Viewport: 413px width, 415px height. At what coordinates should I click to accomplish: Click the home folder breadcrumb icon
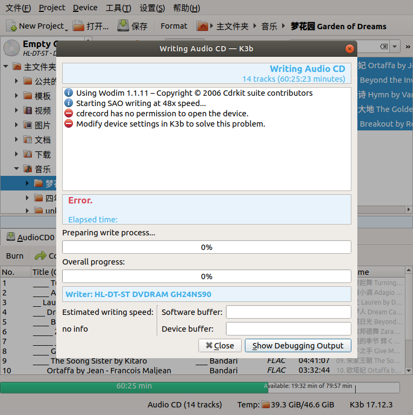point(202,26)
